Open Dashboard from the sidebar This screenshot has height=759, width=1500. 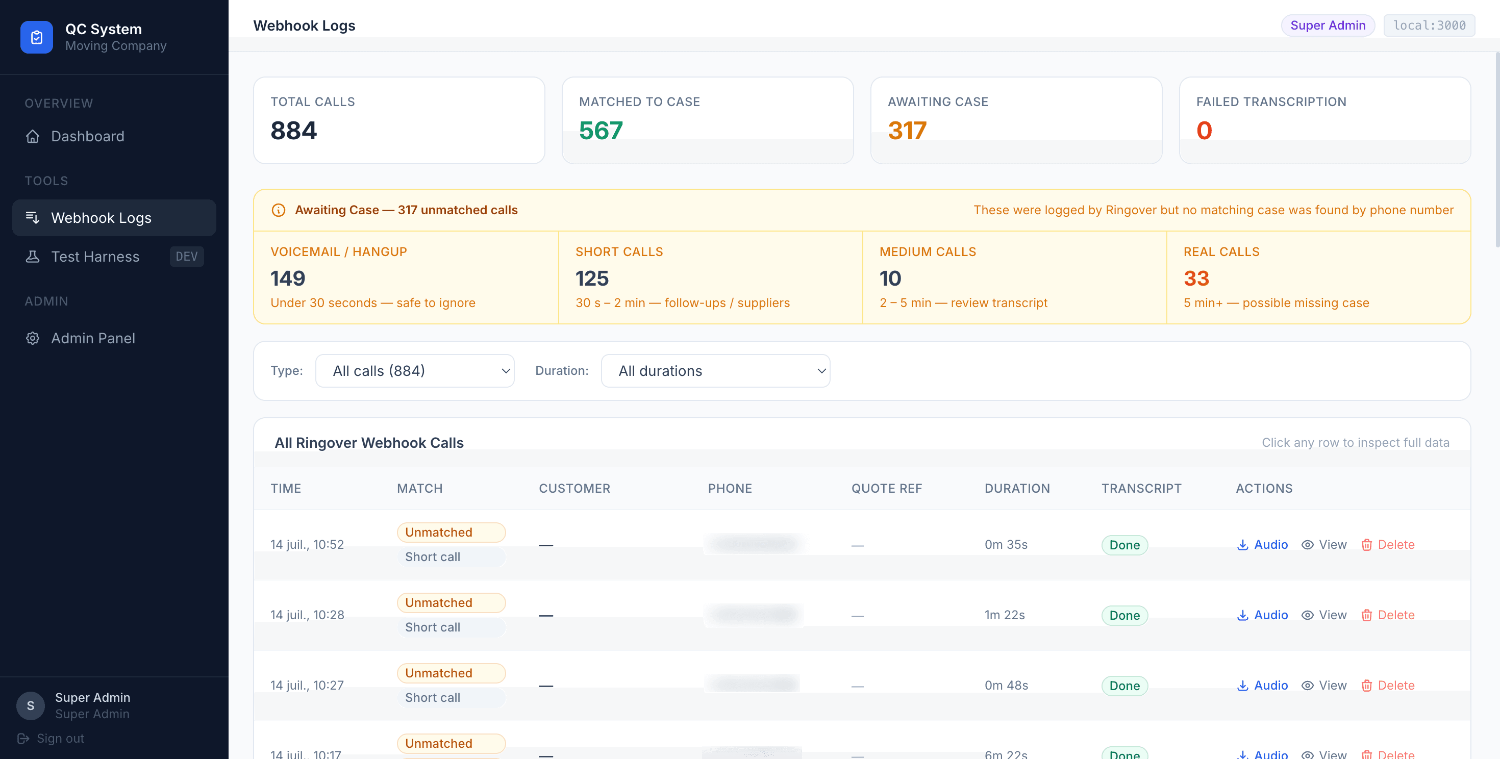[114, 136]
